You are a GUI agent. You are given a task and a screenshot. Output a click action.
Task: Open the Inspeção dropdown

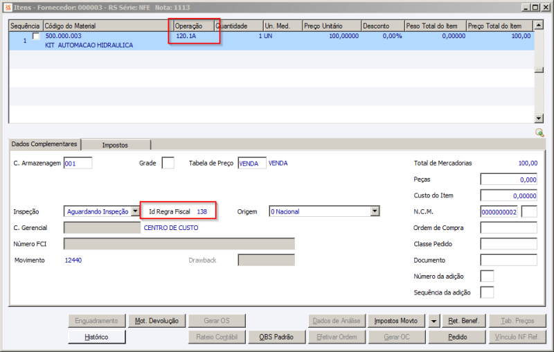point(135,211)
